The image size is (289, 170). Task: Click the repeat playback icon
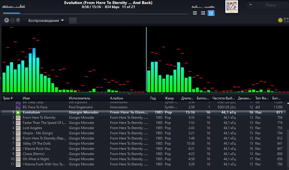coord(195,13)
